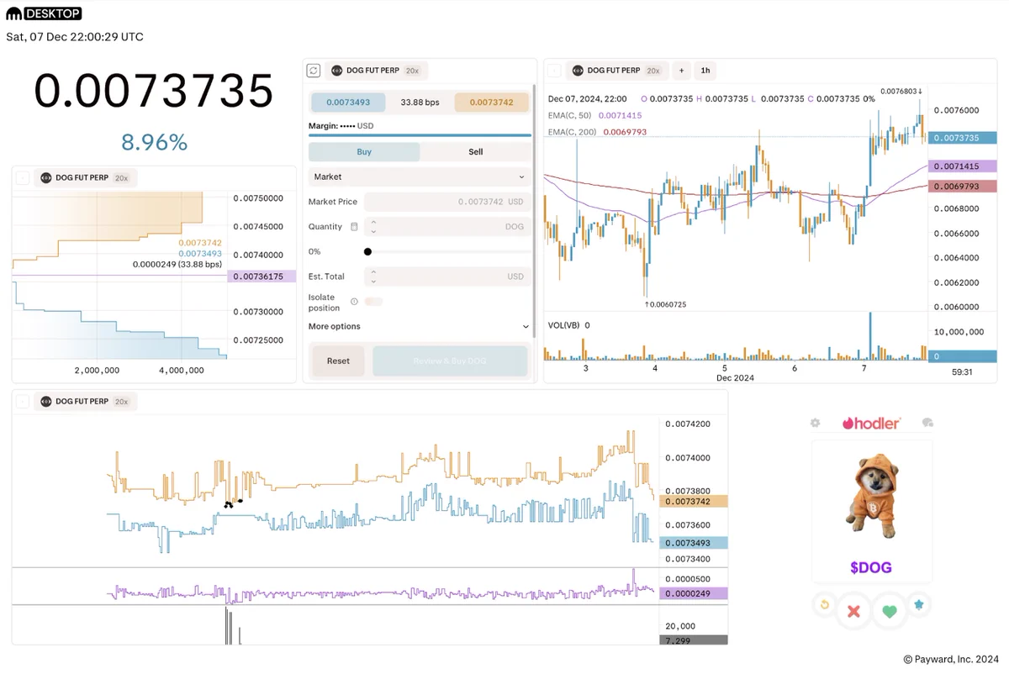Open DOG FUT PERP selector in order form
The width and height of the screenshot is (1009, 674).
(x=376, y=71)
